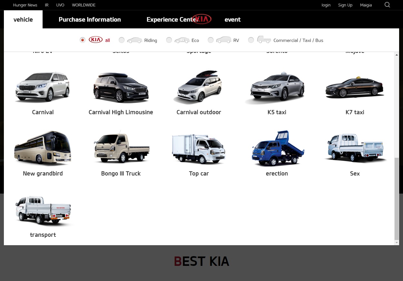Click the login link
Screen dimensions: 403x281
click(326, 5)
